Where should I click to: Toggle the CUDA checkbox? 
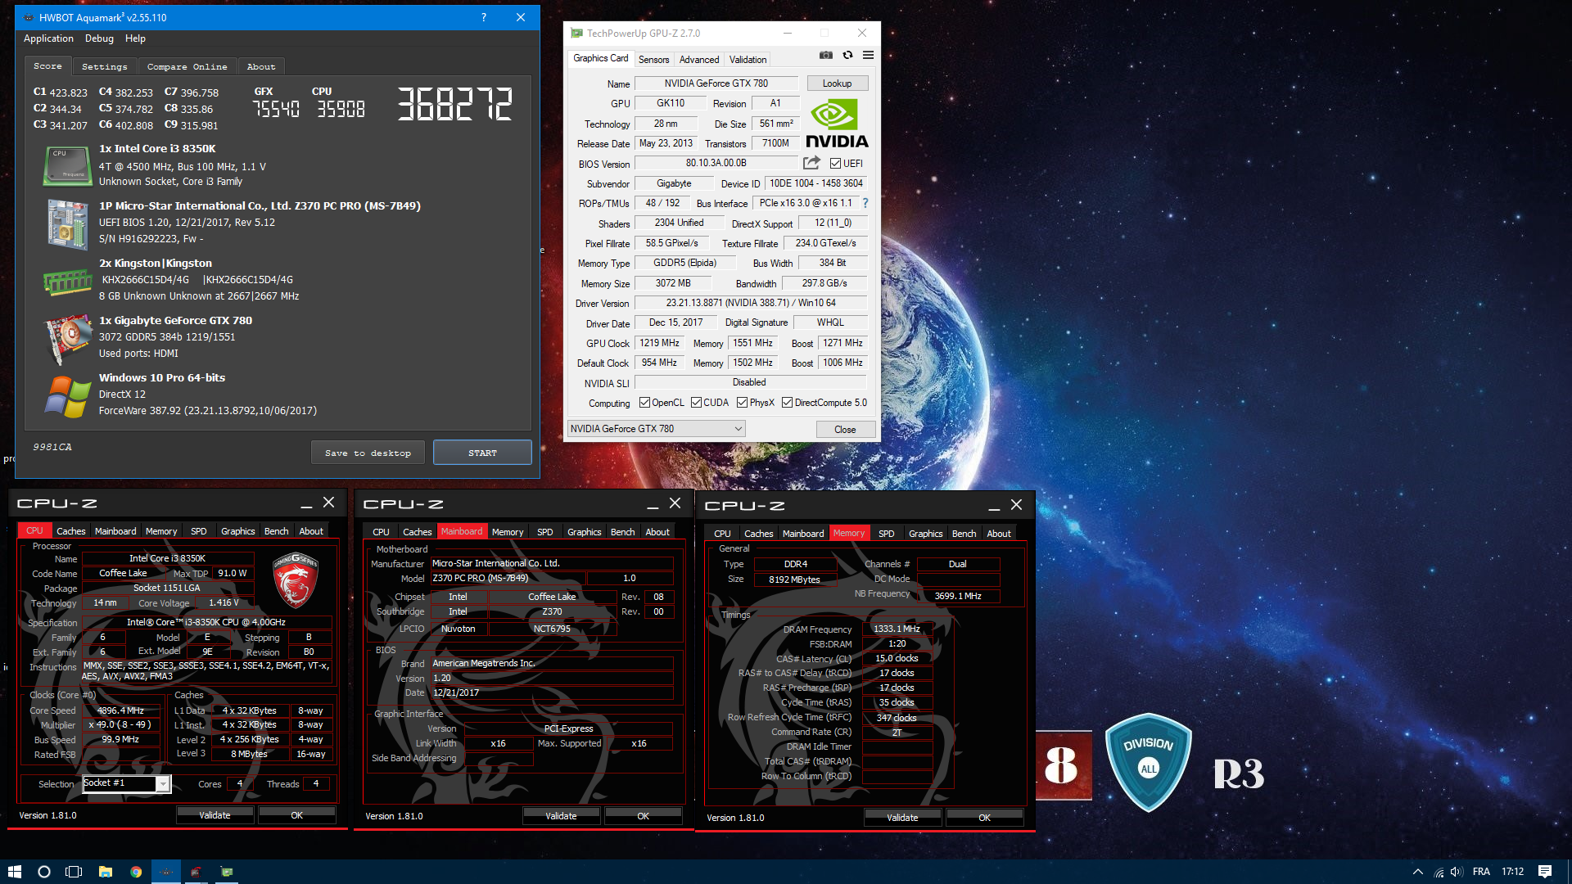(x=696, y=403)
